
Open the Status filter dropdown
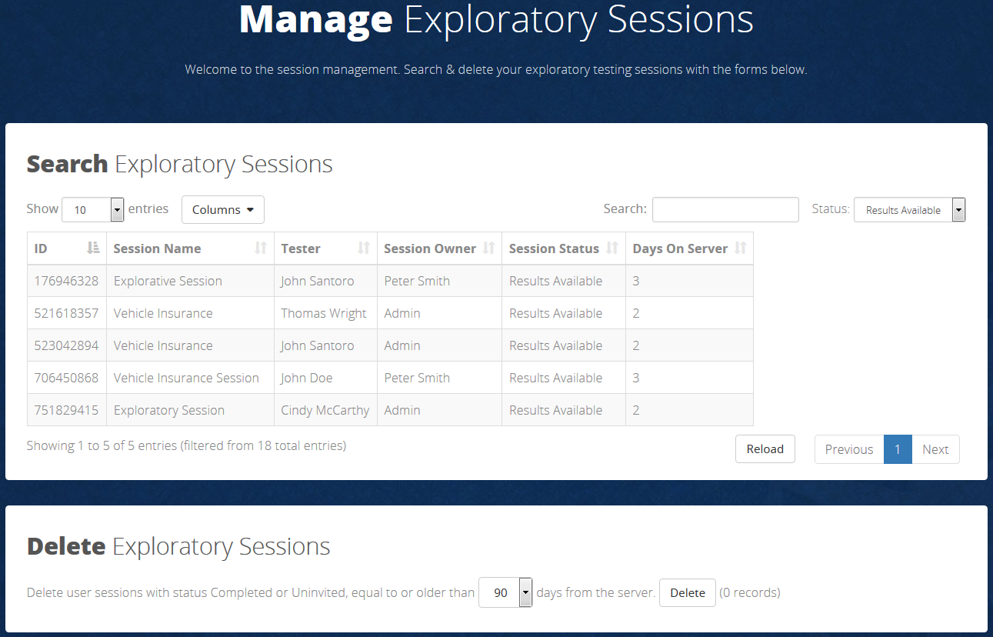point(909,209)
